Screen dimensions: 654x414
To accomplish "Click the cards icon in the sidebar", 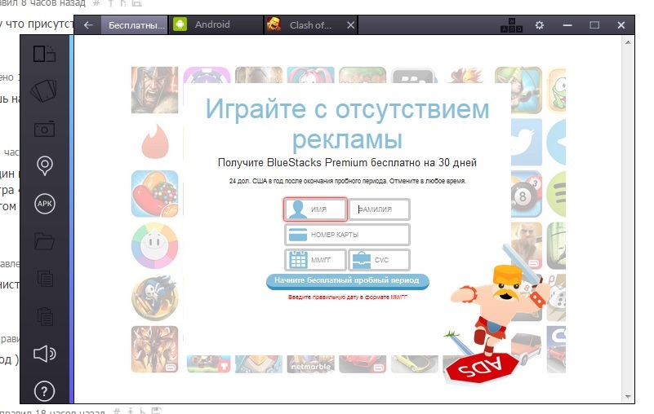I will (44, 91).
